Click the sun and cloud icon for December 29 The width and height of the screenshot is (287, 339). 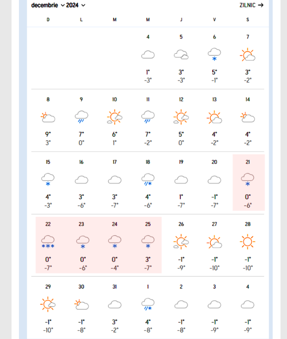[x=48, y=303]
